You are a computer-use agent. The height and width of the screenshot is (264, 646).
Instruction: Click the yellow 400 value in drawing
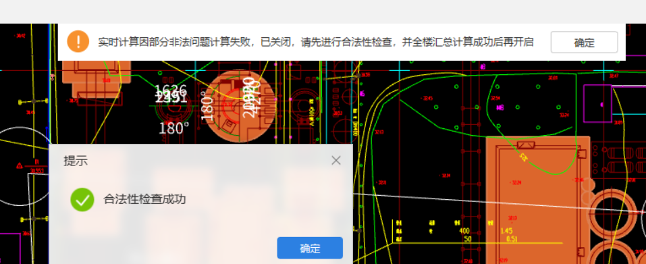(x=464, y=231)
